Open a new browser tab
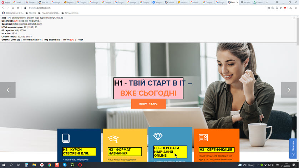The height and width of the screenshot is (168, 299). [267, 2]
